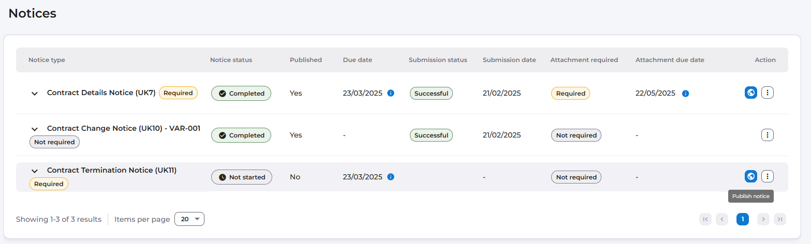Click publish globe icon for Contract Termination Notice
The image size is (811, 244).
pos(751,177)
